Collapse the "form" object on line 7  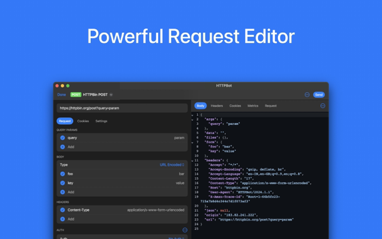192,143
